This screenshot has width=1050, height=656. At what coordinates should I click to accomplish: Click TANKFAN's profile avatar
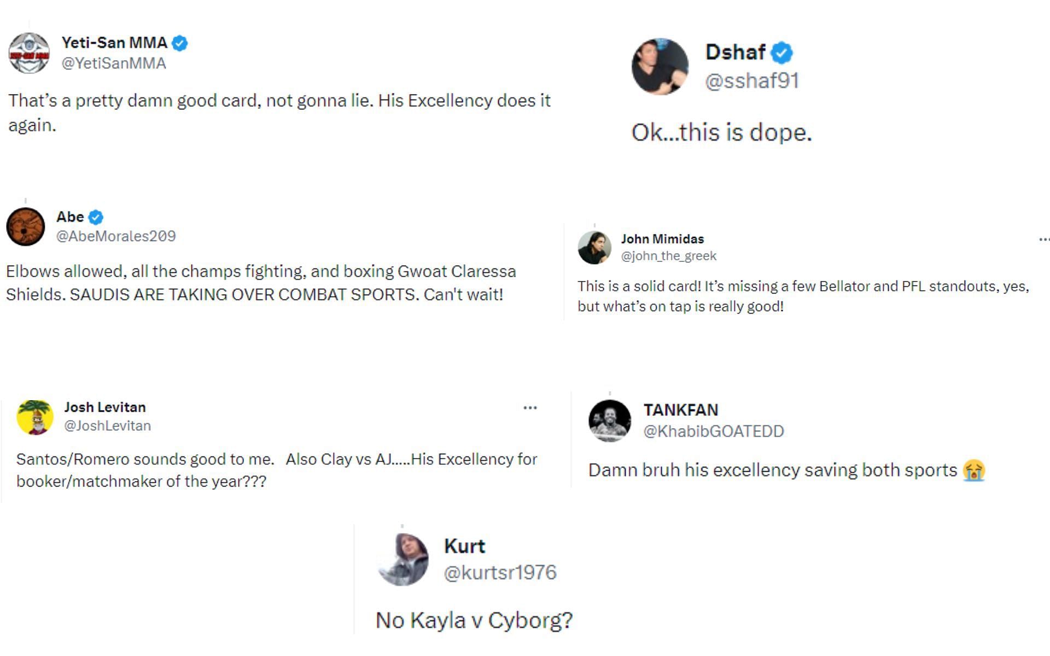coord(610,420)
